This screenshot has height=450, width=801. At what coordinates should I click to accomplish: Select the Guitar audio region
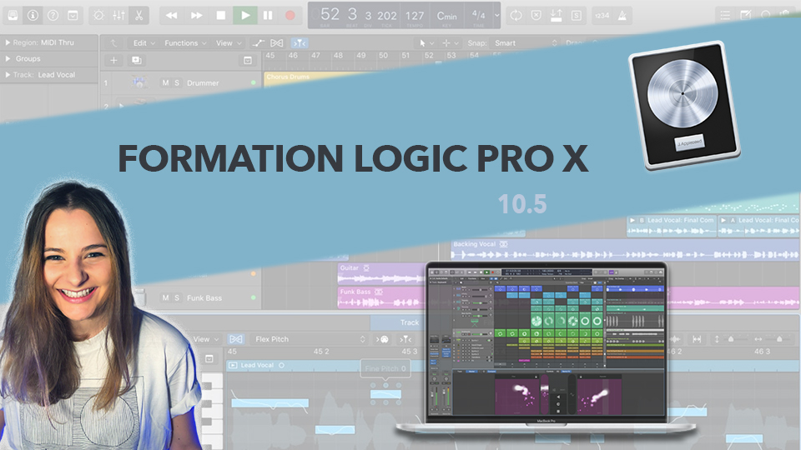[x=381, y=273]
